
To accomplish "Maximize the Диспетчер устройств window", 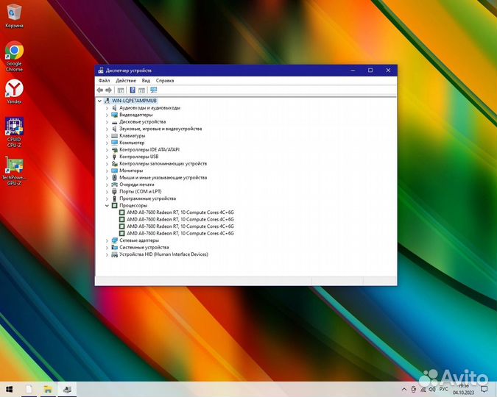I will point(370,71).
